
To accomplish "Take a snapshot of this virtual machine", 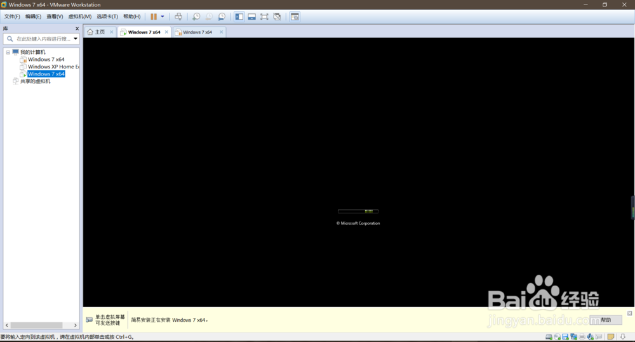I will [196, 16].
